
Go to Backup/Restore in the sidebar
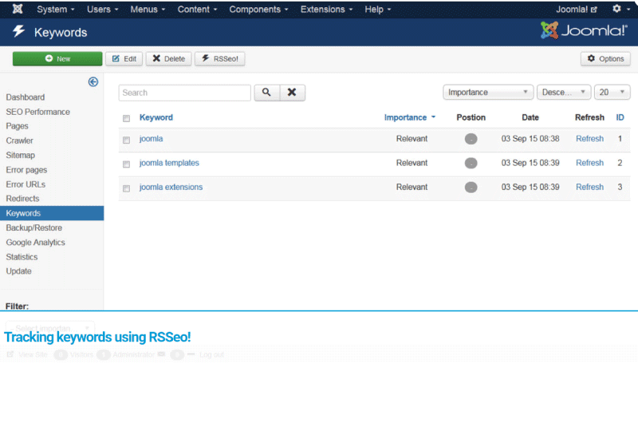pyautogui.click(x=33, y=228)
